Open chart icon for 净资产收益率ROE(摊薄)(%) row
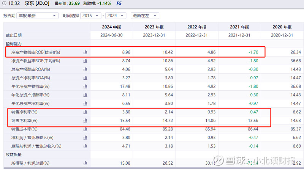Image resolution: width=304 pixels, height=170 pixels. 85,52
